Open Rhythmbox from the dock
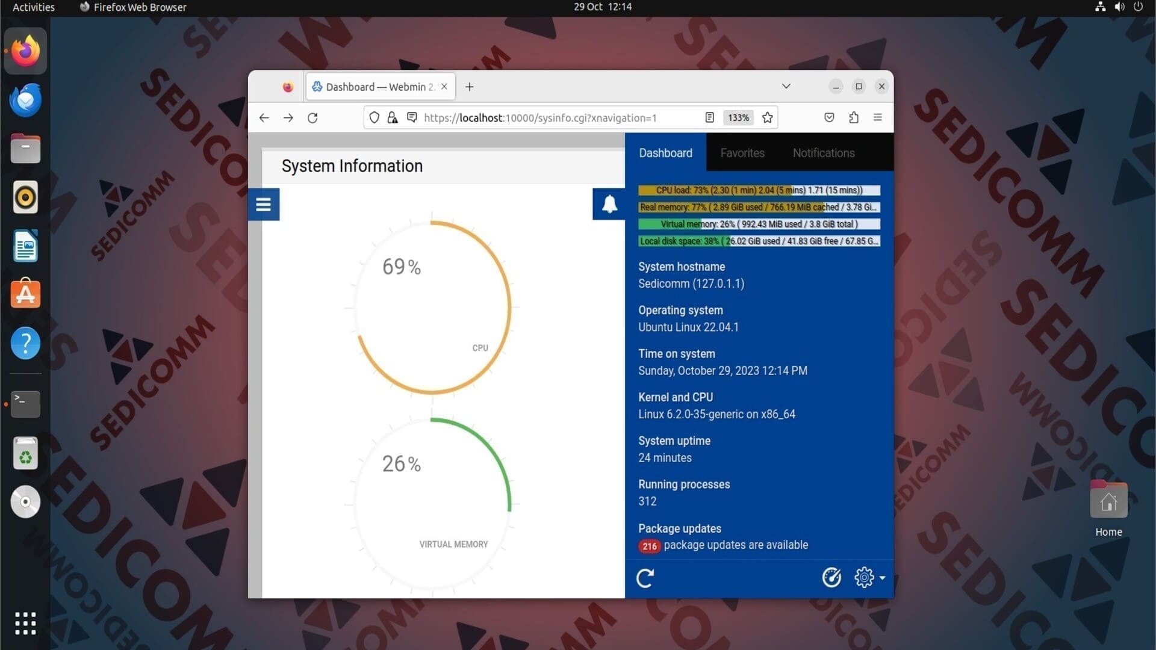This screenshot has width=1156, height=650. pos(25,197)
